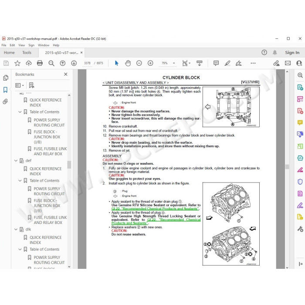Open the fit page options icon
Viewport: 305px width, 305px height.
click(x=186, y=63)
